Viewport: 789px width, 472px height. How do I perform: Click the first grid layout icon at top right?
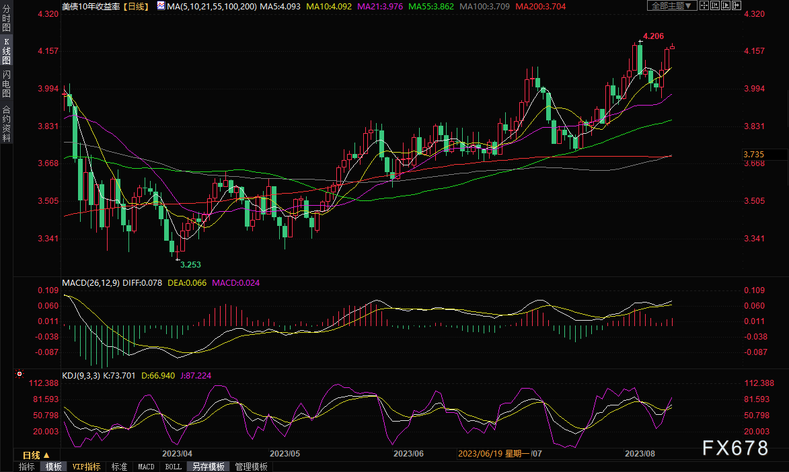(x=705, y=5)
